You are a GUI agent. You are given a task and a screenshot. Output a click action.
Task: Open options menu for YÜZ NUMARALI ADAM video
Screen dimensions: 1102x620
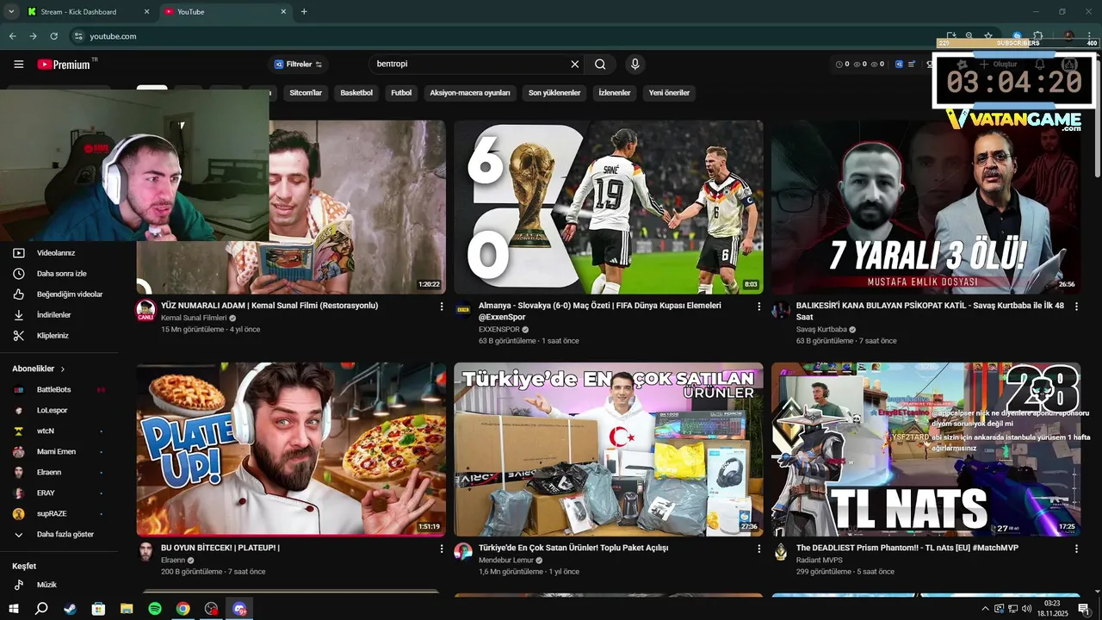(x=442, y=307)
